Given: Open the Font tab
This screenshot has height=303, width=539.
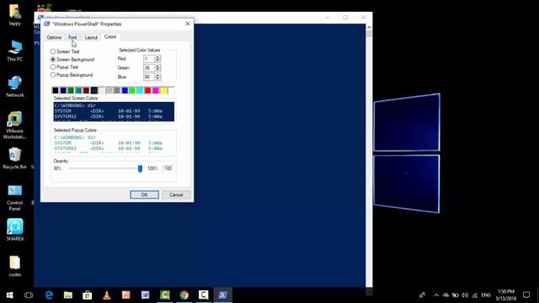Looking at the screenshot, I should (x=72, y=37).
